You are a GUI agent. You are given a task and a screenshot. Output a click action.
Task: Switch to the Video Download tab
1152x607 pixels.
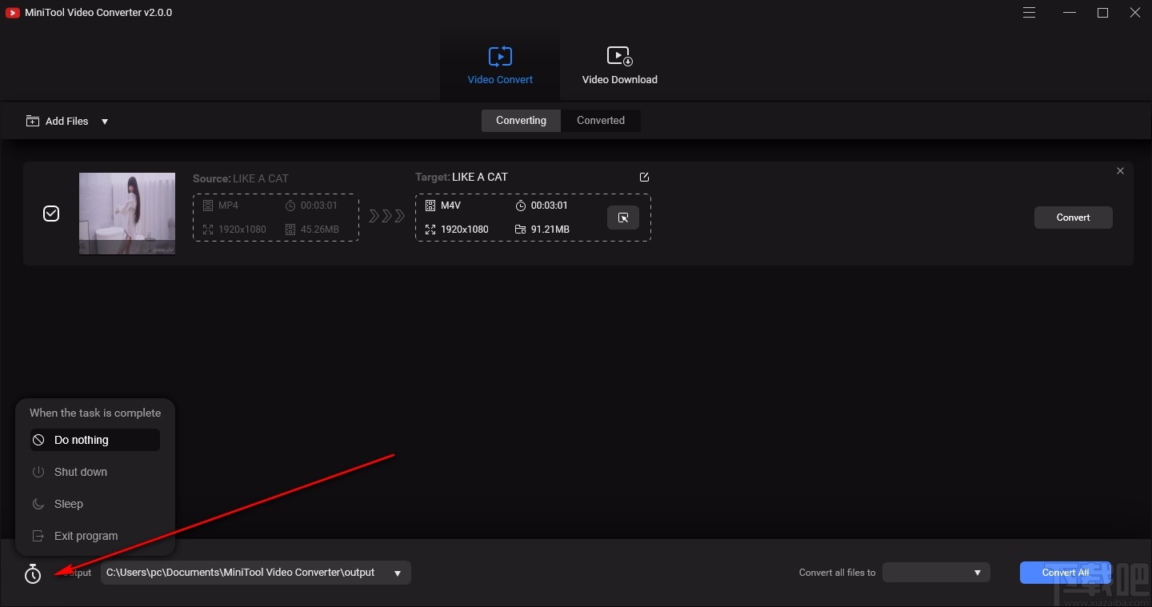(619, 65)
